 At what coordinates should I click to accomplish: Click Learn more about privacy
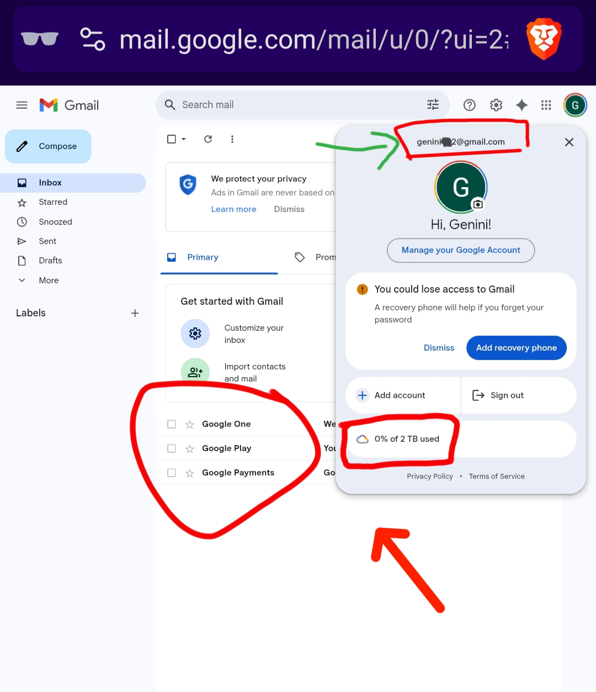click(x=233, y=209)
